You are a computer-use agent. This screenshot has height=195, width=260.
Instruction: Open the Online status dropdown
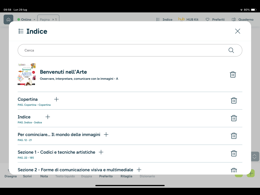26,20
